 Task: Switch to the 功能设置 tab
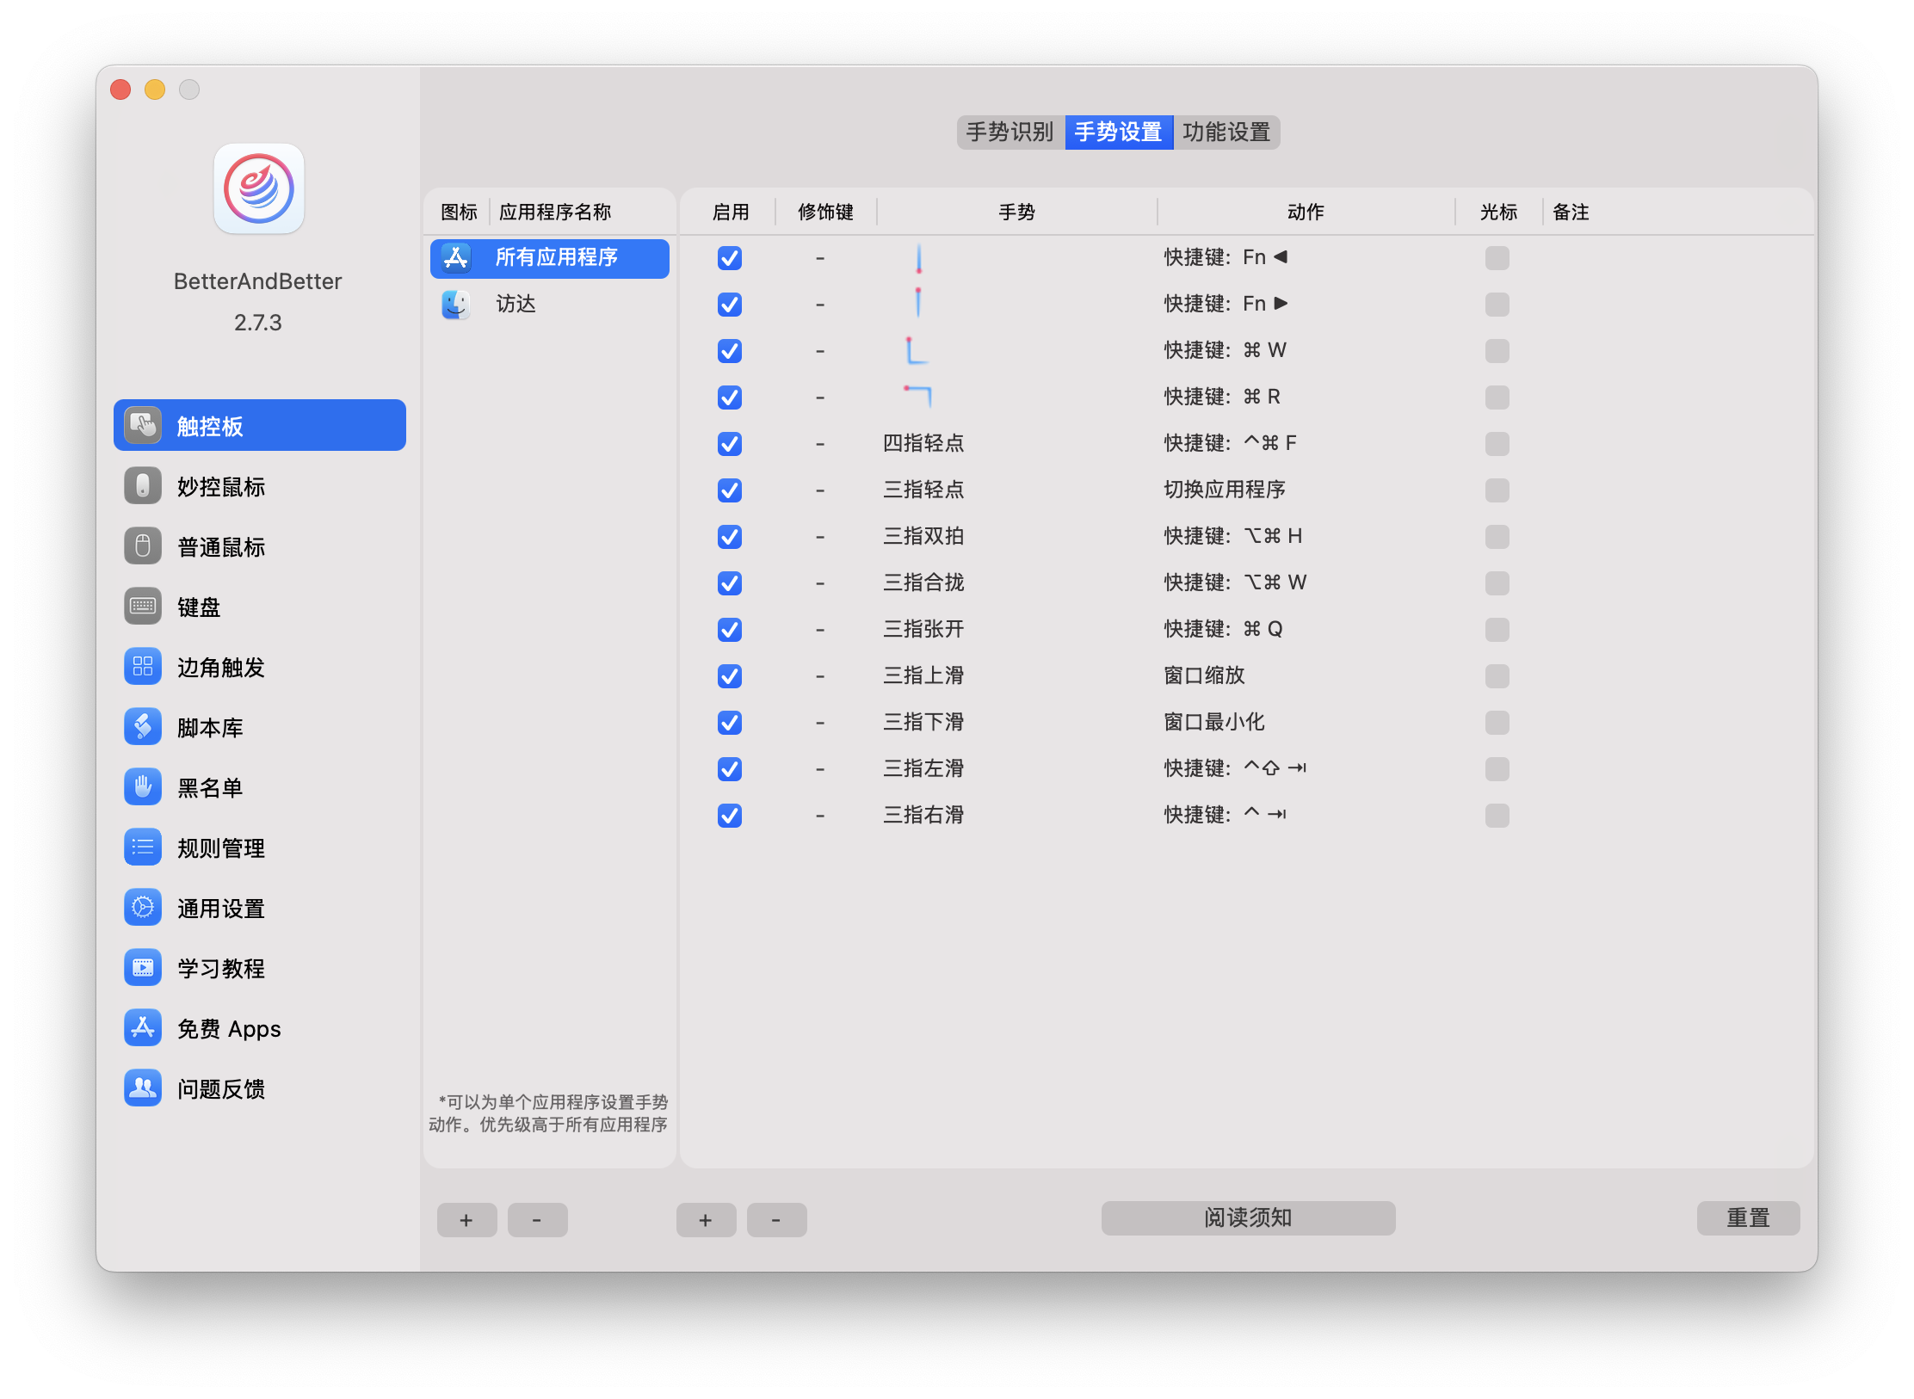[x=1226, y=133]
